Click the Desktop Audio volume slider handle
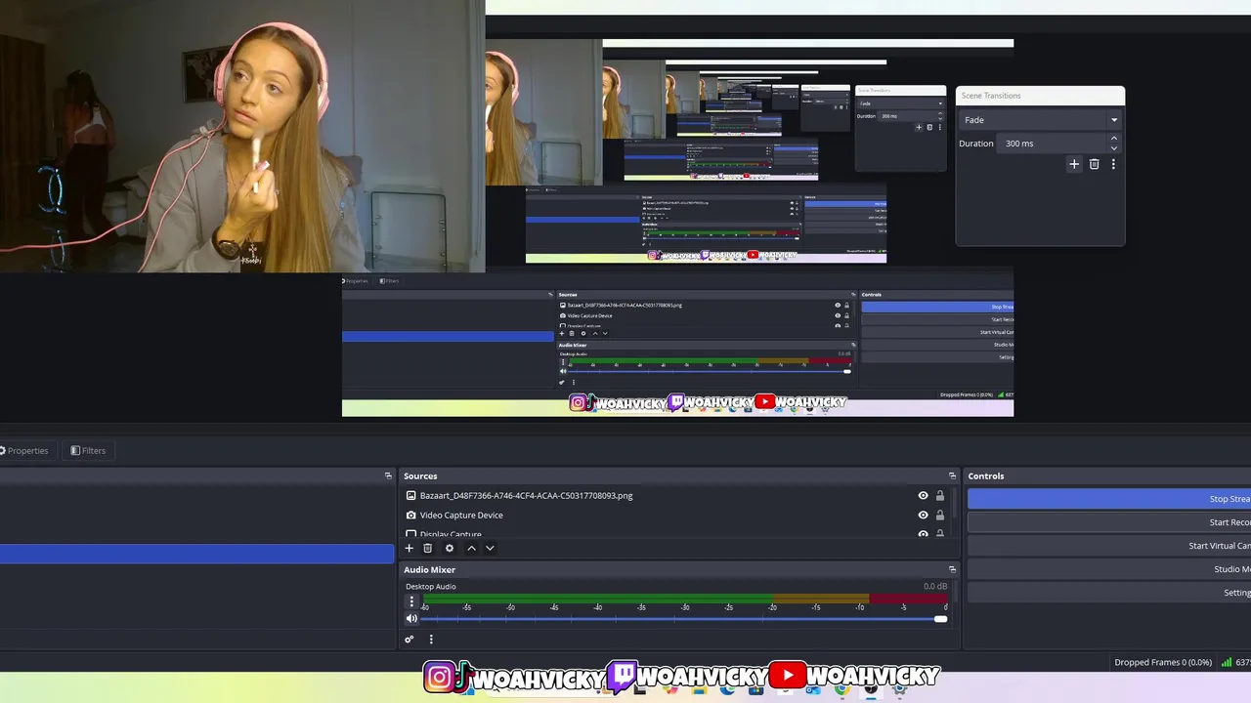This screenshot has width=1251, height=703. pyautogui.click(x=940, y=618)
